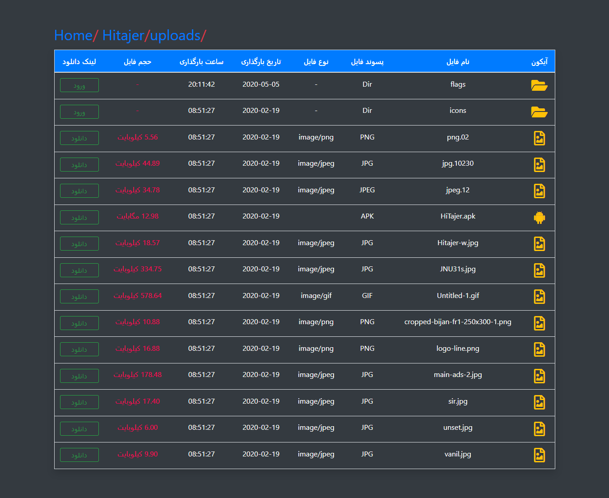Download logo-line.png with its دانلود button
This screenshot has height=498, width=609.
[x=79, y=349]
